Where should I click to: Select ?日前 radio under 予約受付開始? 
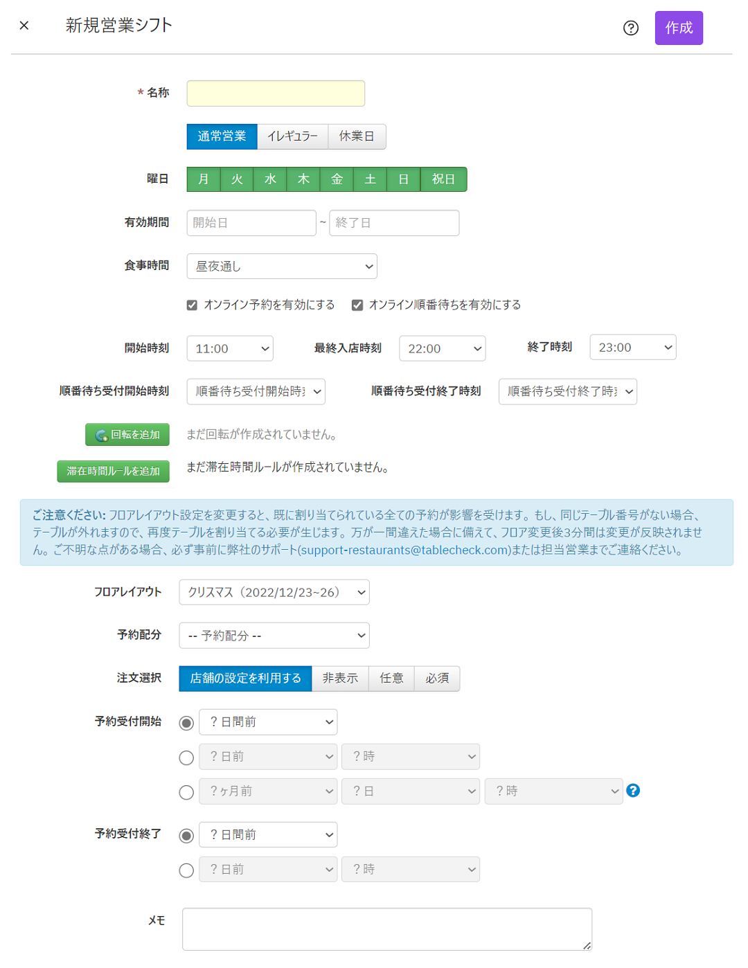(186, 758)
